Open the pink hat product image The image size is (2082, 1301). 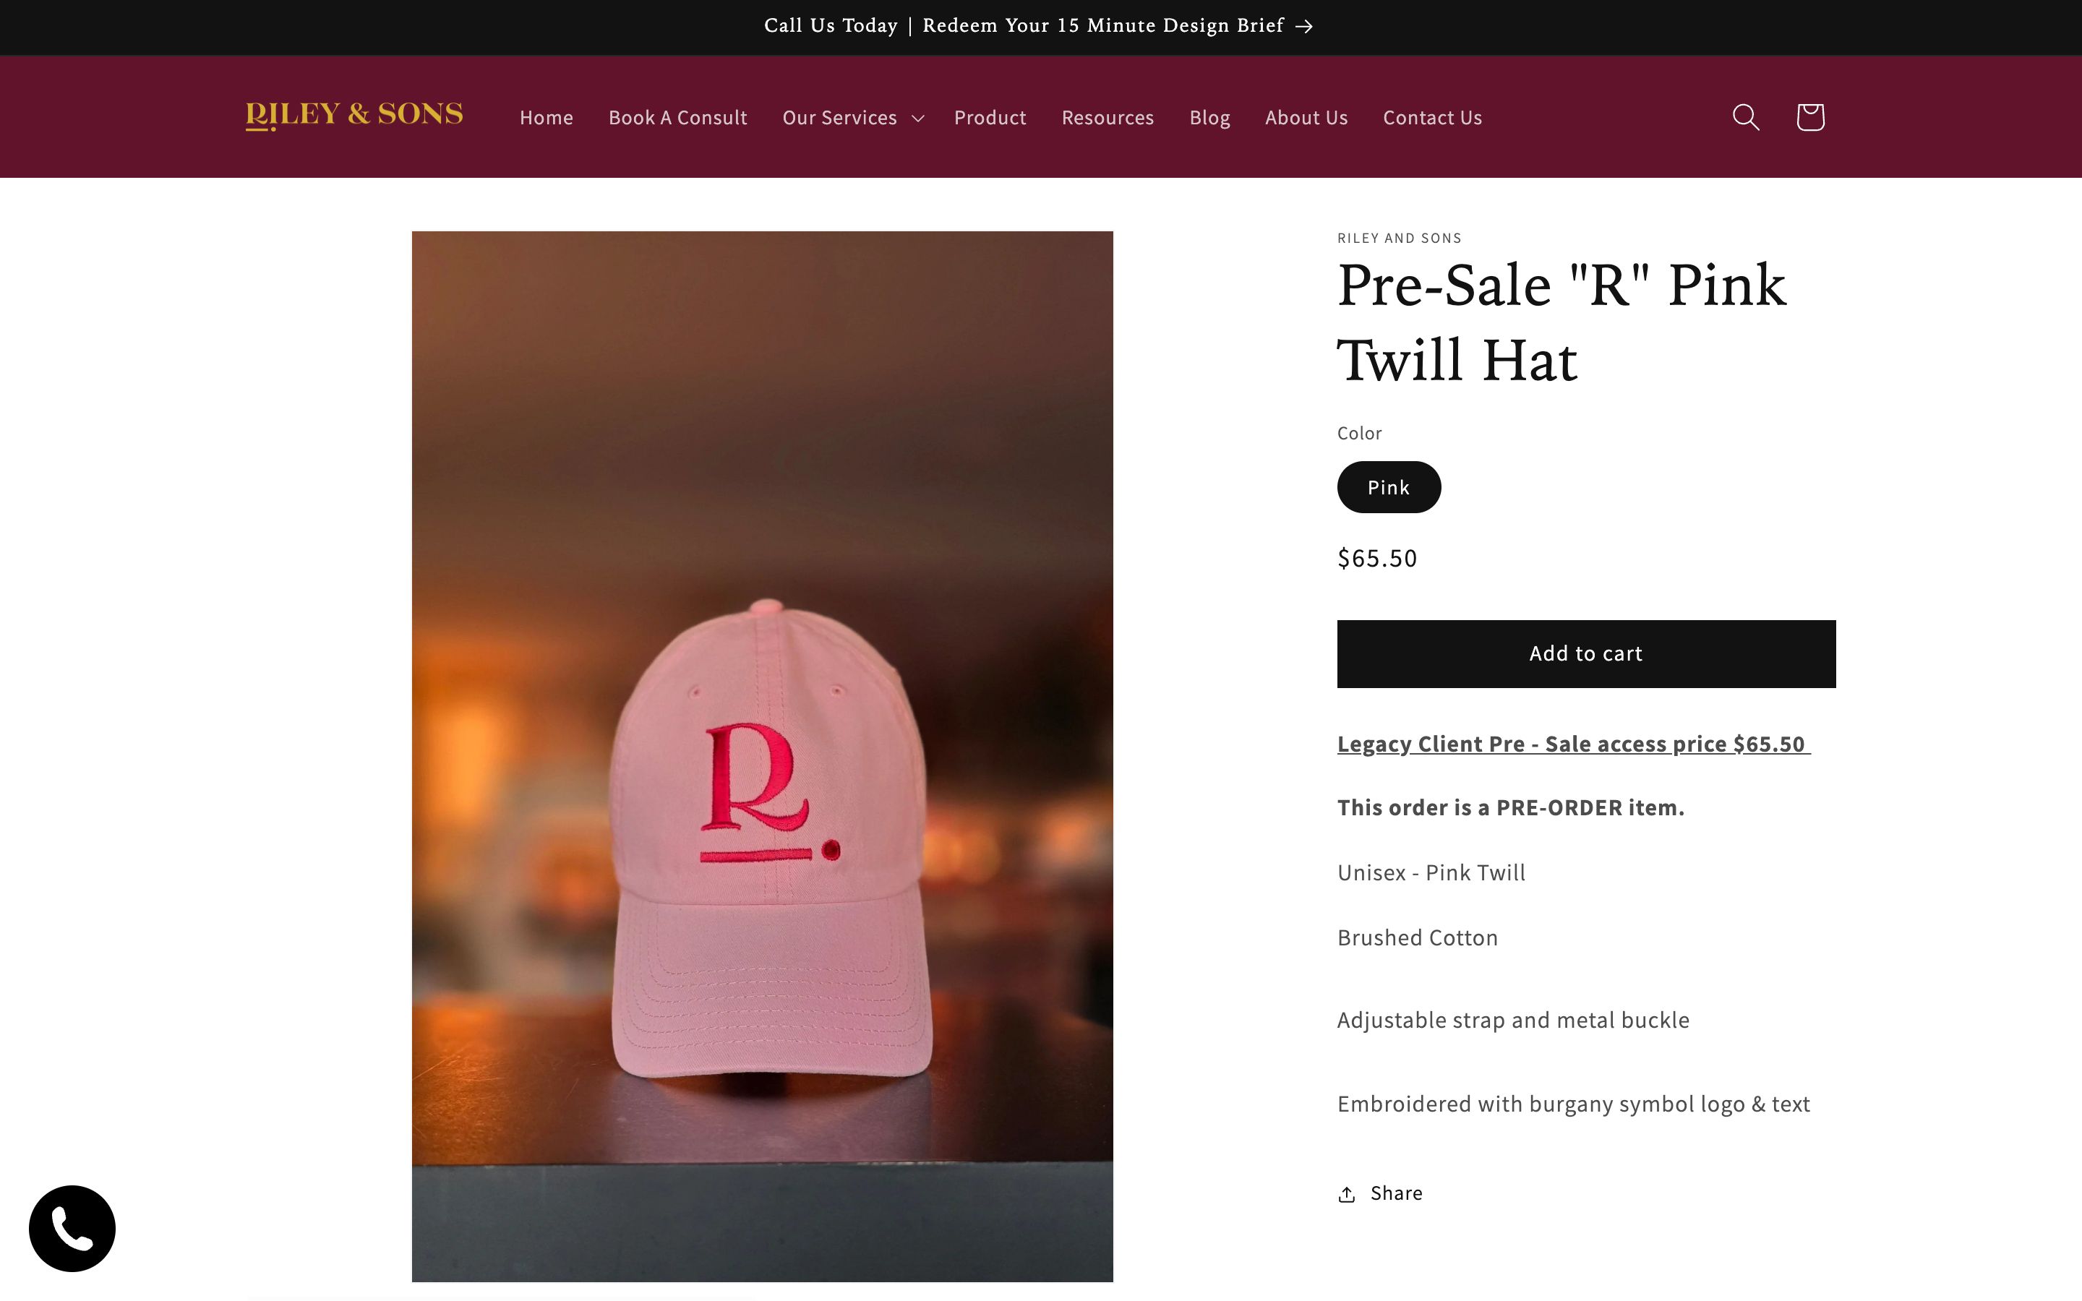tap(762, 755)
